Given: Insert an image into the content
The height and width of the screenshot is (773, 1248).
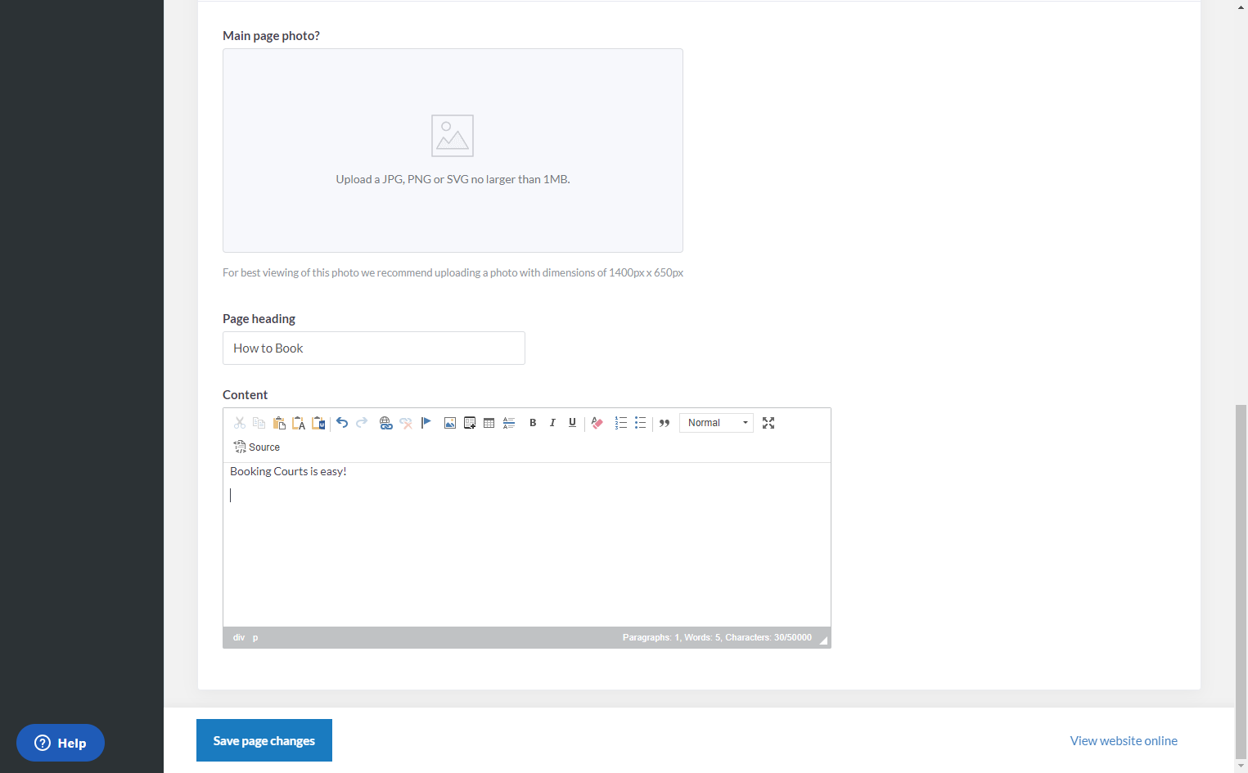Looking at the screenshot, I should (450, 423).
